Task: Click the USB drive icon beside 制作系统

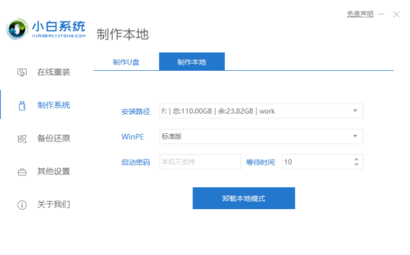Action: (x=22, y=106)
